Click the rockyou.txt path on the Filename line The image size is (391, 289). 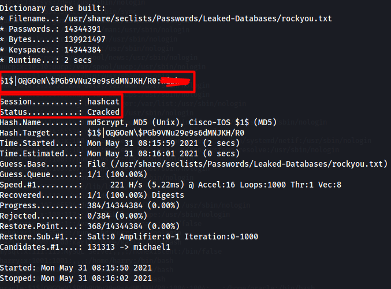click(210, 19)
